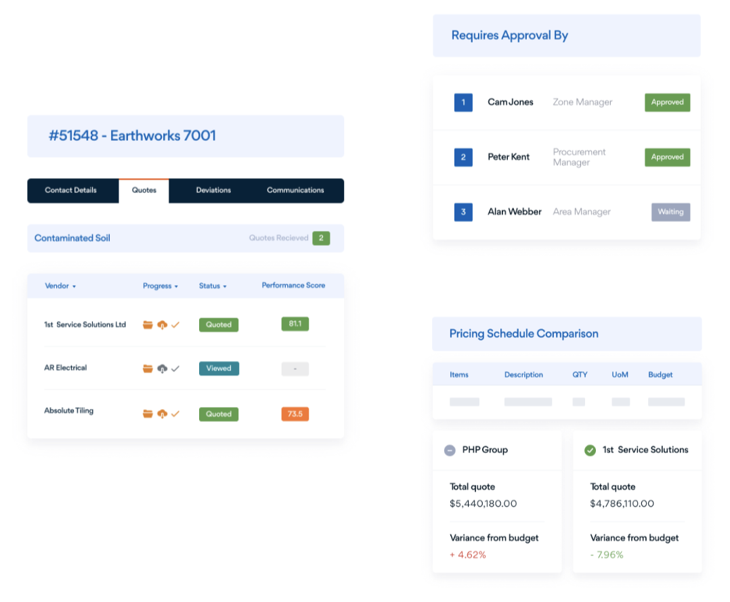Screen dimensions: 730x602
Task: Click the #51548 - Earthworks 7001 title
Action: (x=132, y=136)
